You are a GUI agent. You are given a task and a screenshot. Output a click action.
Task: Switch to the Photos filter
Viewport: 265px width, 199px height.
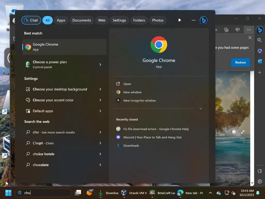click(x=158, y=20)
